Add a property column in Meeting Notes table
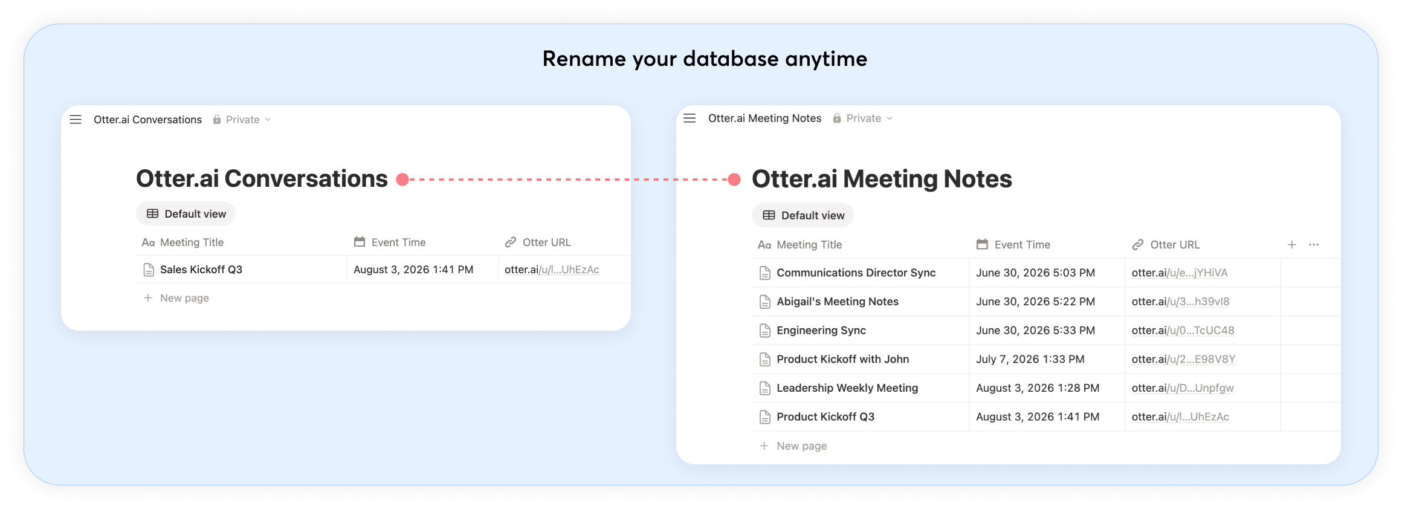Viewport: 1402px width, 509px height. (1291, 245)
